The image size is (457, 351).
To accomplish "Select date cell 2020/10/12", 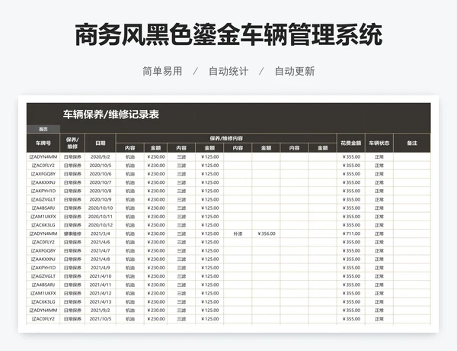I will (101, 225).
